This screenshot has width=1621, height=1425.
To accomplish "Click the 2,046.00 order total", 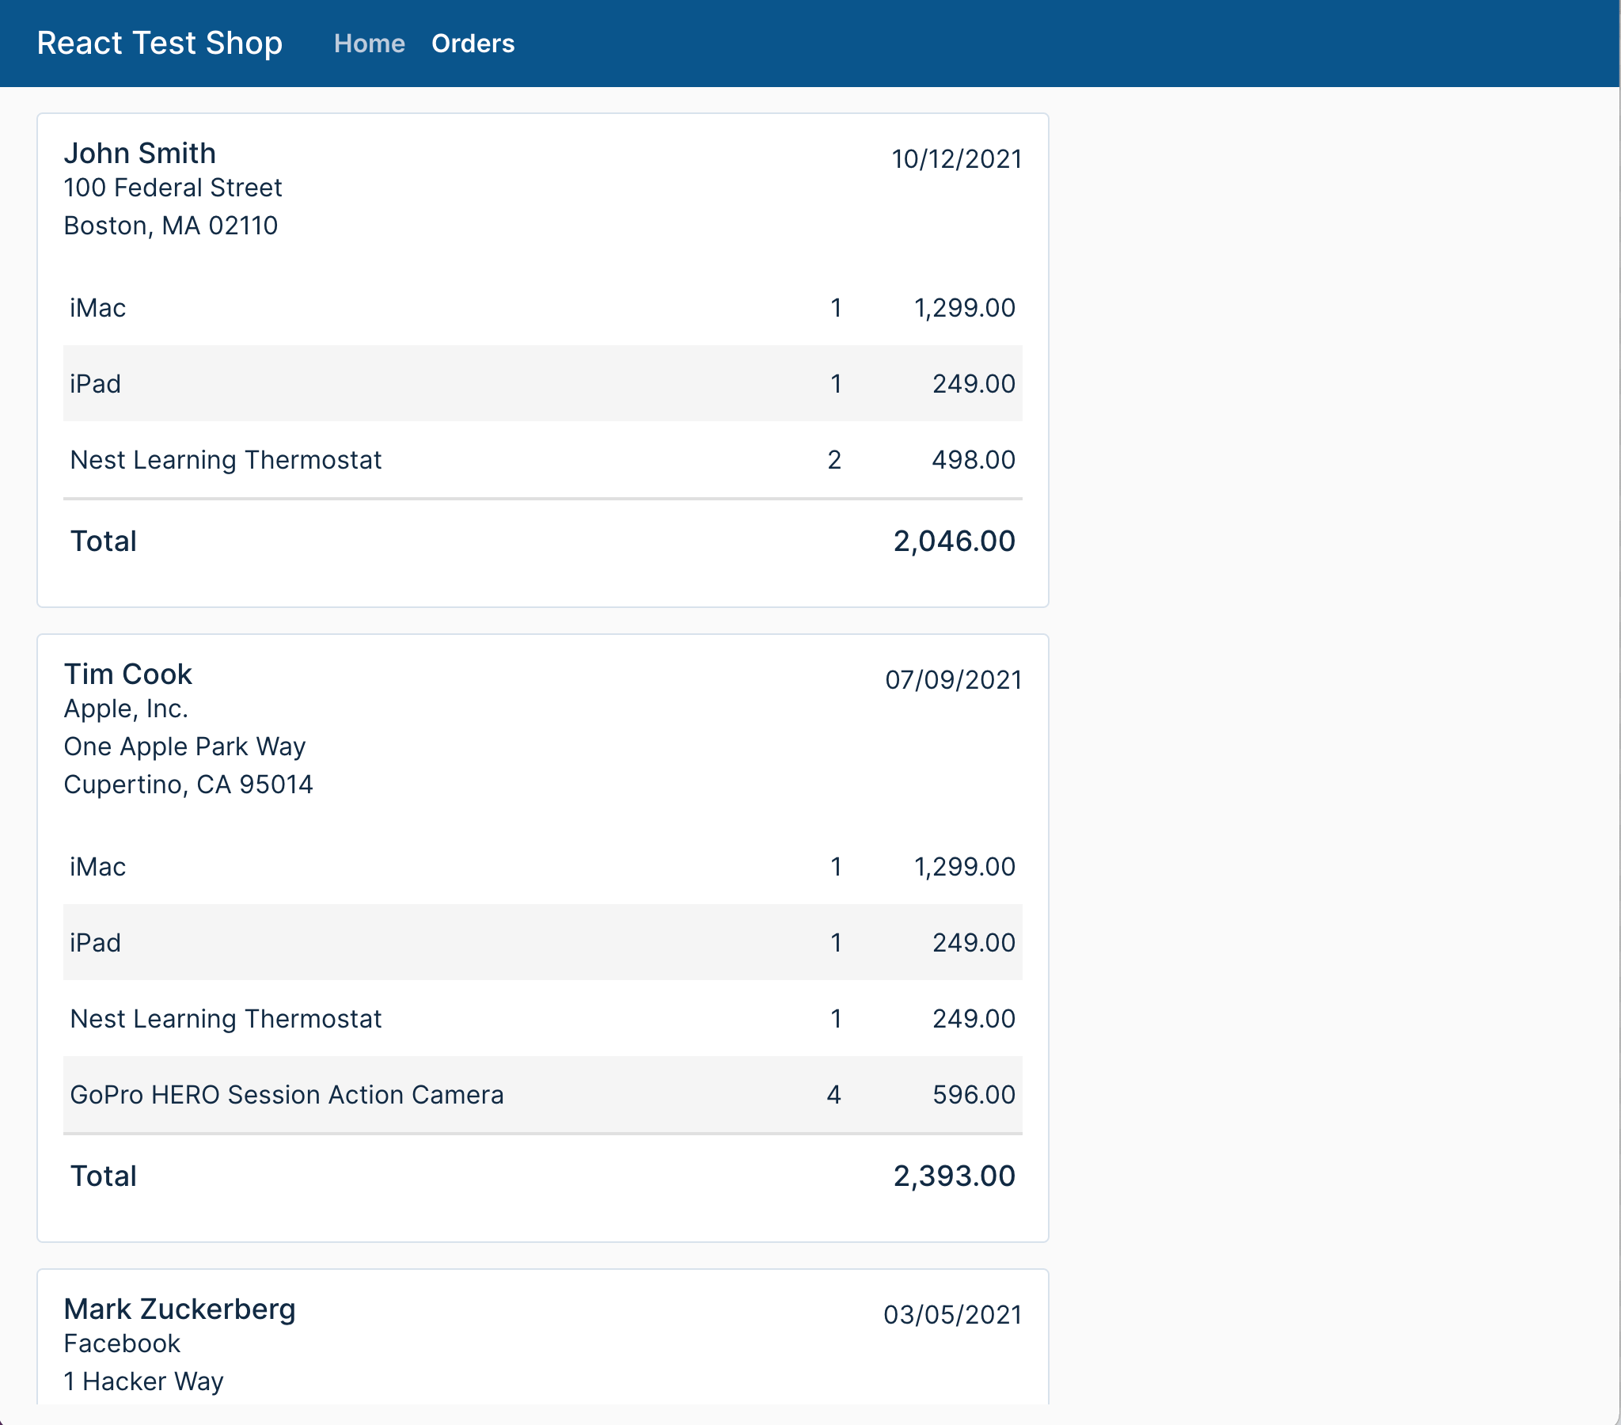I will pyautogui.click(x=953, y=541).
